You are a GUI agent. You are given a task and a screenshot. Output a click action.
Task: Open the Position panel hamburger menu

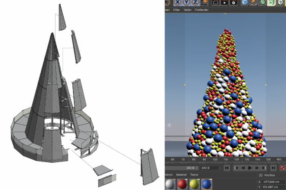(x=260, y=175)
